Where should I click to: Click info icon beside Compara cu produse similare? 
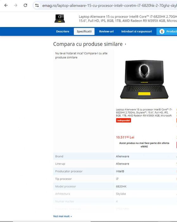tap(125, 44)
